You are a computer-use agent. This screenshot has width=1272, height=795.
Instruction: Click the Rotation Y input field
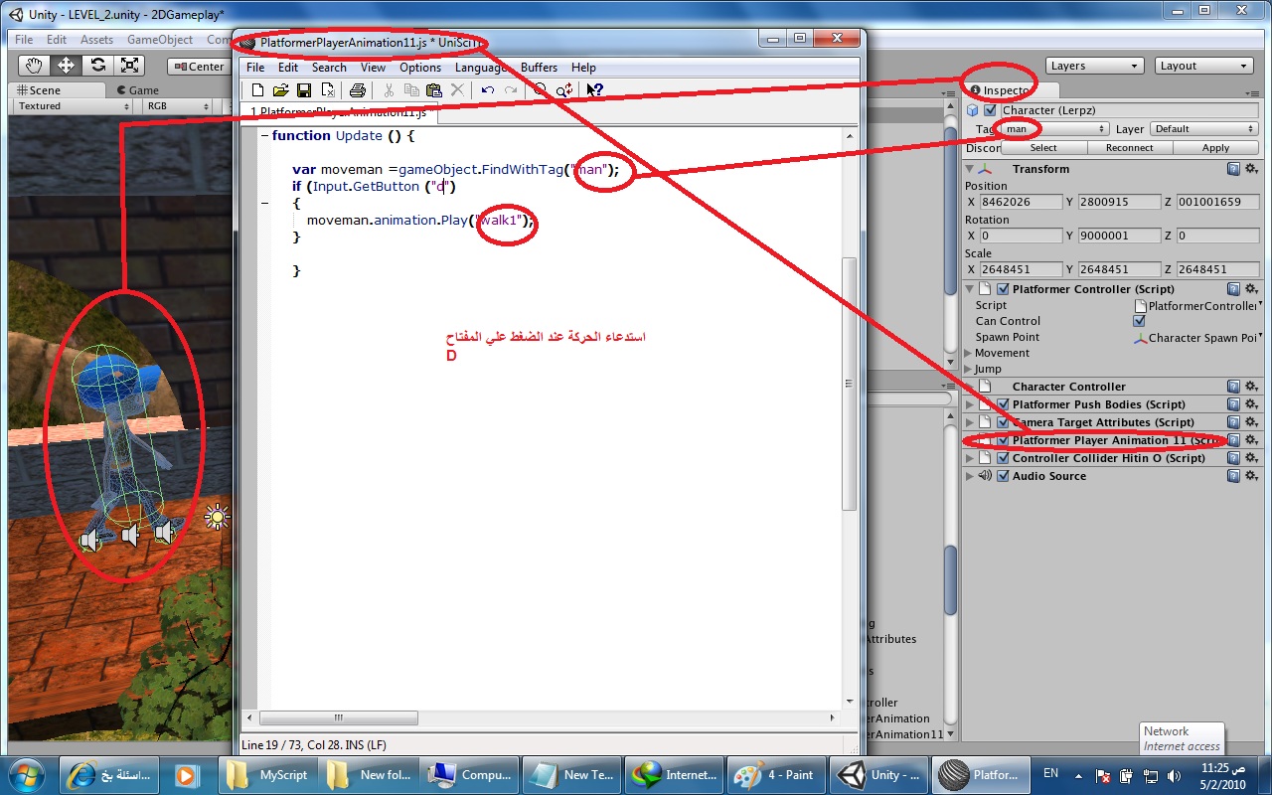[x=1119, y=236]
